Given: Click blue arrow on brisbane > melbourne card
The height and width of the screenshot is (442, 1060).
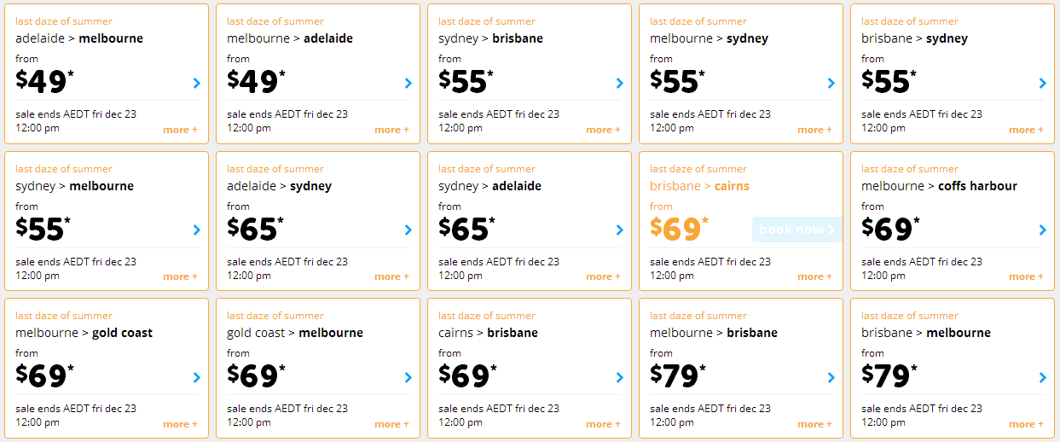Looking at the screenshot, I should click(x=1043, y=377).
